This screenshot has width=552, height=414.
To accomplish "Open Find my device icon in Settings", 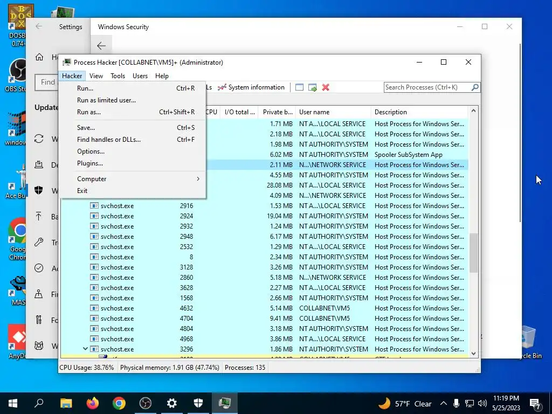I will click(39, 294).
